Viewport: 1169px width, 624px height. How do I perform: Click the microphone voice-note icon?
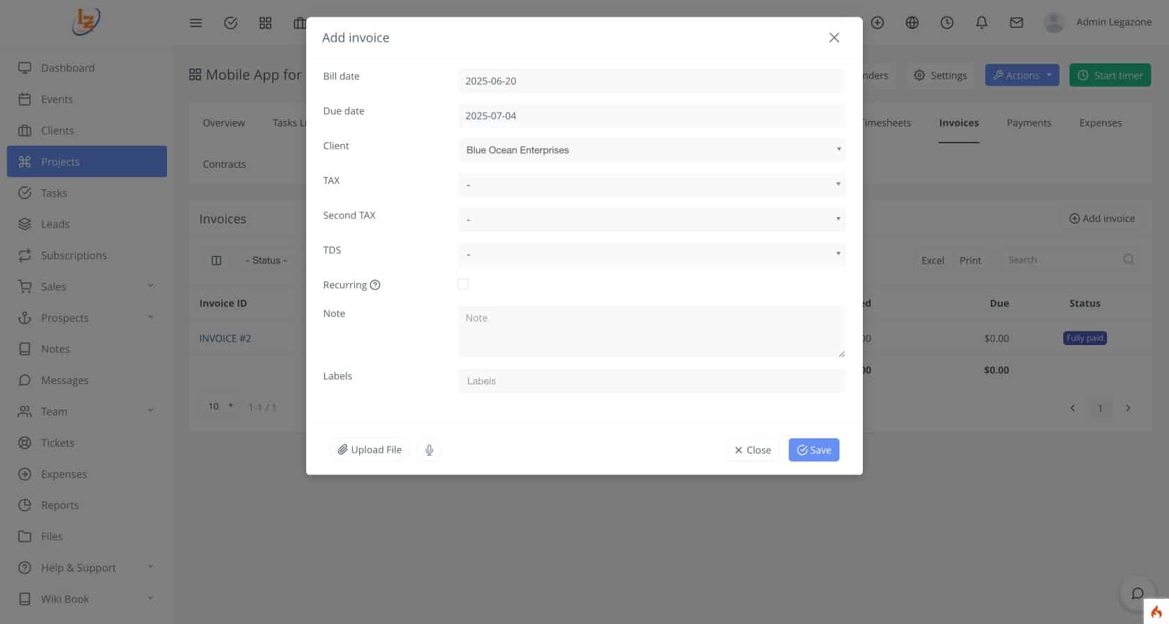click(429, 450)
